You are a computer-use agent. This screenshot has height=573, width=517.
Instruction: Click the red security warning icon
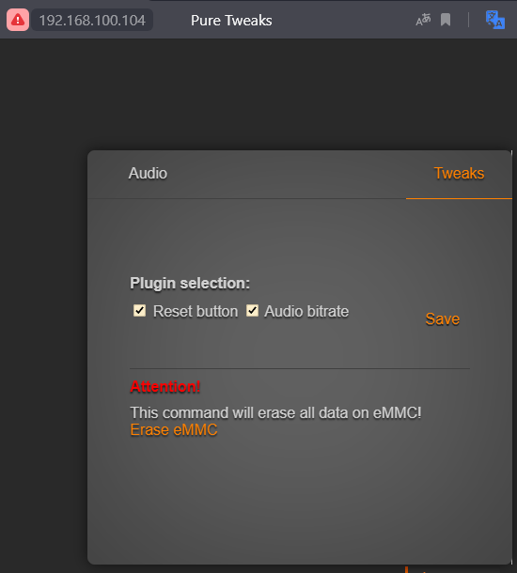pyautogui.click(x=18, y=20)
